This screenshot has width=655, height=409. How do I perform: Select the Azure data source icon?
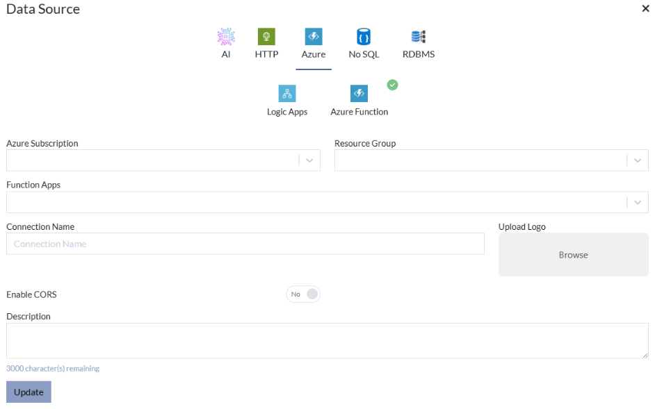[314, 37]
